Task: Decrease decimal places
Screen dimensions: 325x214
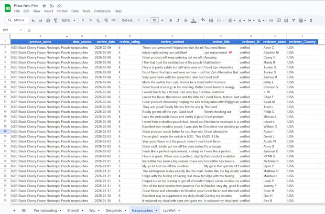Action: (98, 21)
